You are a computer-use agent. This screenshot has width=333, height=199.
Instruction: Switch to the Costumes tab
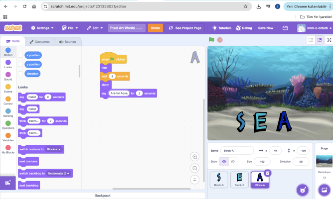(40, 42)
